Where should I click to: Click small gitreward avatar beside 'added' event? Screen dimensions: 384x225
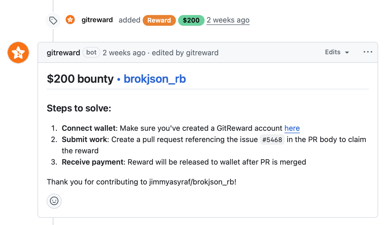tap(70, 20)
